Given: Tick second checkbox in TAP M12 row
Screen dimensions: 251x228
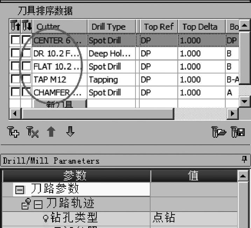Looking at the screenshot, I should [x=26, y=79].
